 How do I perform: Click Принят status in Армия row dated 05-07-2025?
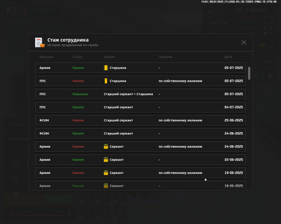tap(78, 68)
